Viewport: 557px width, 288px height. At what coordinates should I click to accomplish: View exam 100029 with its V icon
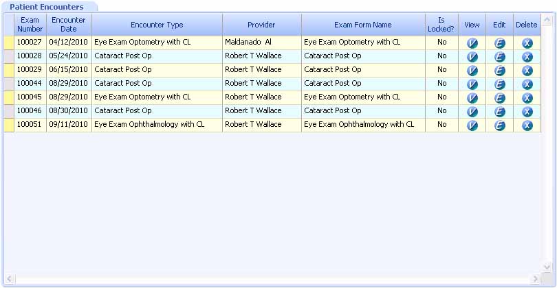tap(472, 71)
